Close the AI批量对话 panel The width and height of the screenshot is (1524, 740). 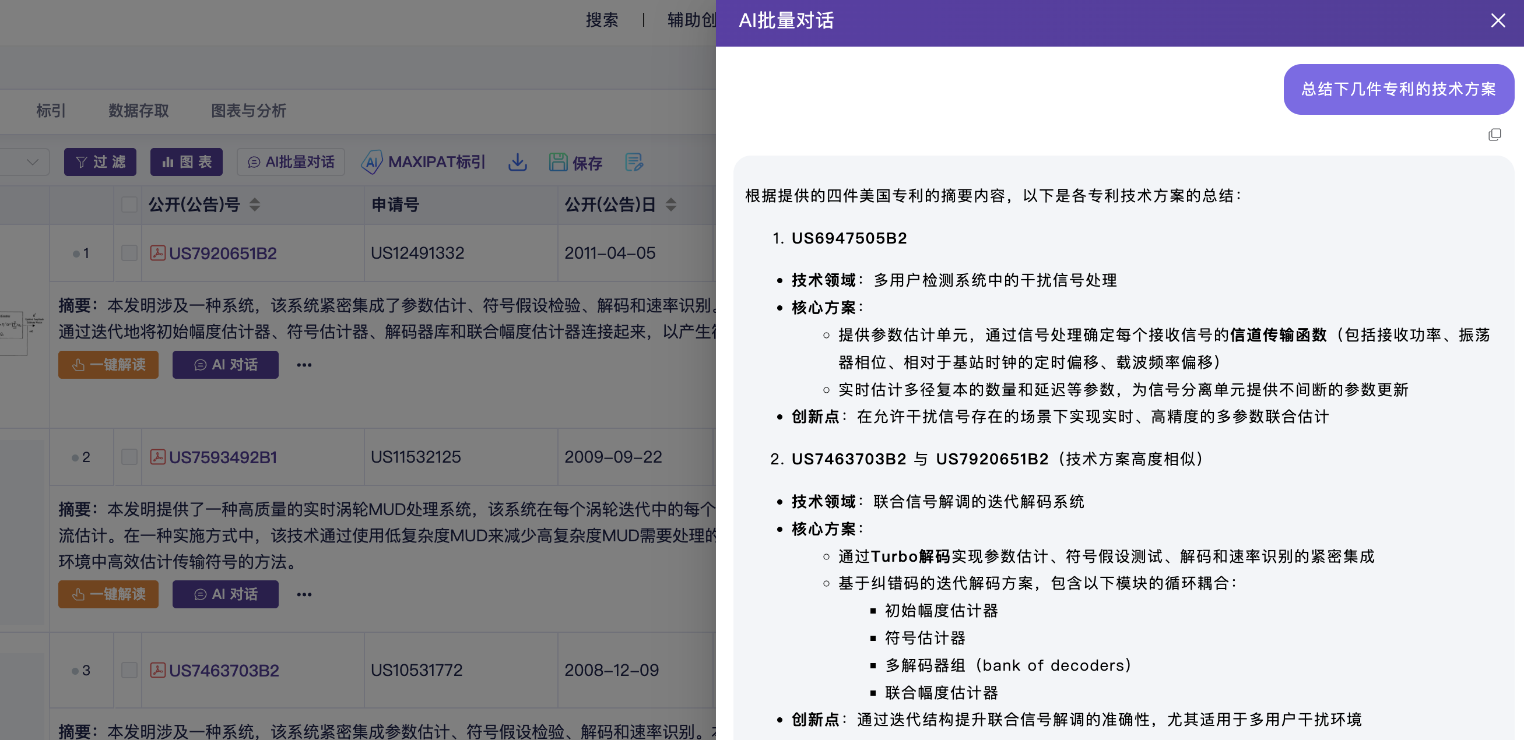click(1497, 21)
